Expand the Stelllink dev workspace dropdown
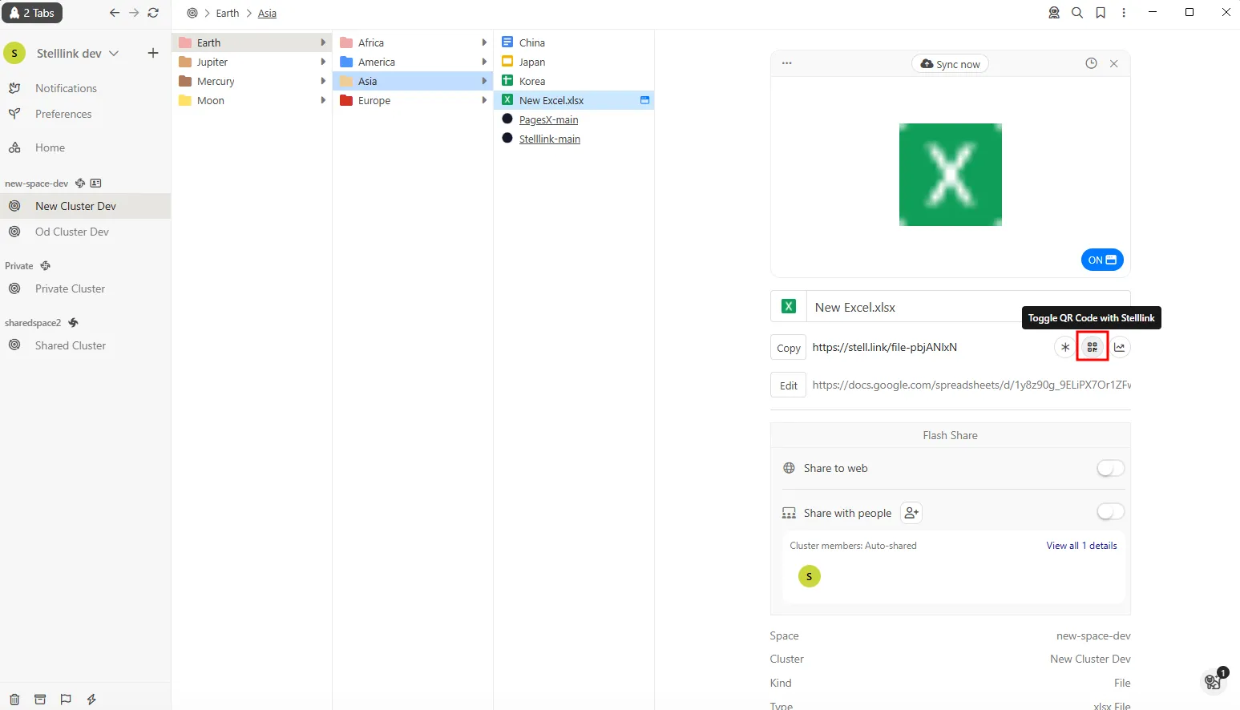 pos(114,54)
